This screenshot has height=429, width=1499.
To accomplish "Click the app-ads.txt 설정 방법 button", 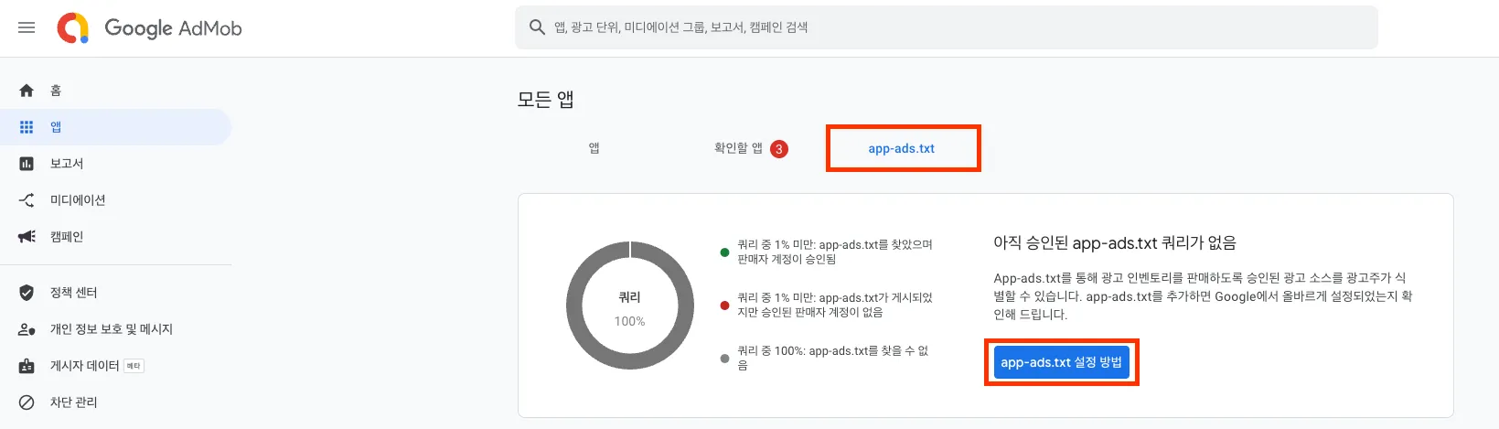I will pyautogui.click(x=1061, y=362).
